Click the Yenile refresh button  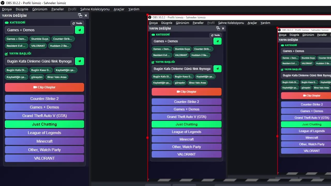77,23
